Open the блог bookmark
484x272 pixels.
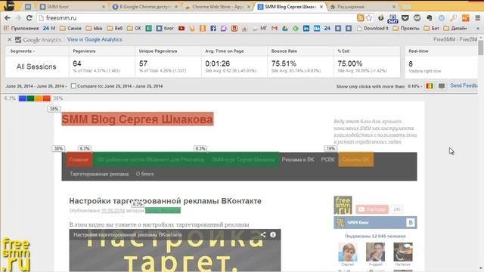(165, 29)
